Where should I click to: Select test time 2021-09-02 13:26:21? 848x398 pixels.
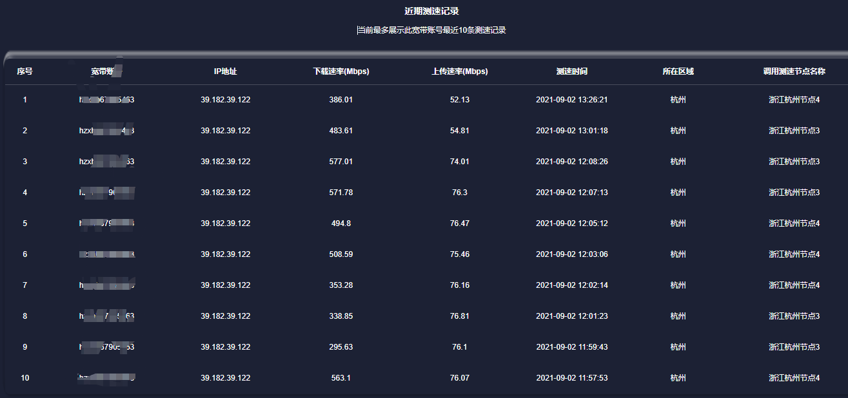[x=572, y=100]
